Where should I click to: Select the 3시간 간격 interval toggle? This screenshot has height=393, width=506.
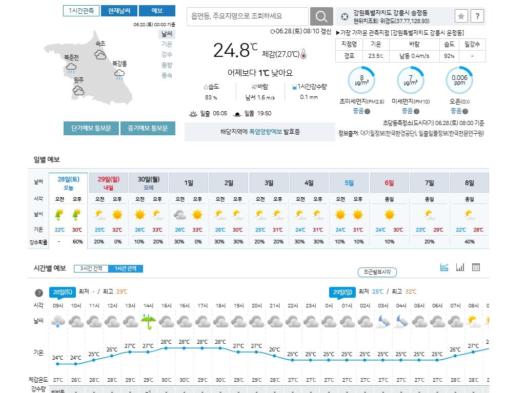(x=91, y=268)
